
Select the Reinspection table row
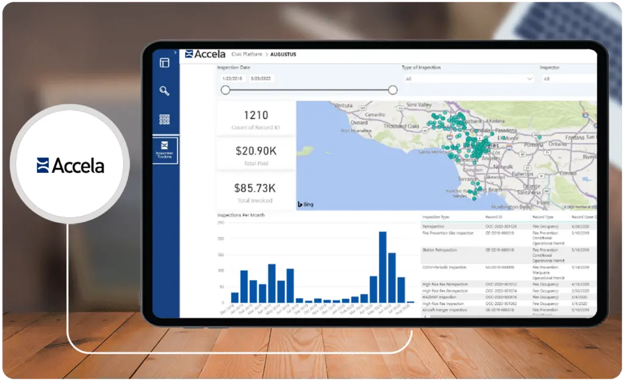pyautogui.click(x=509, y=226)
